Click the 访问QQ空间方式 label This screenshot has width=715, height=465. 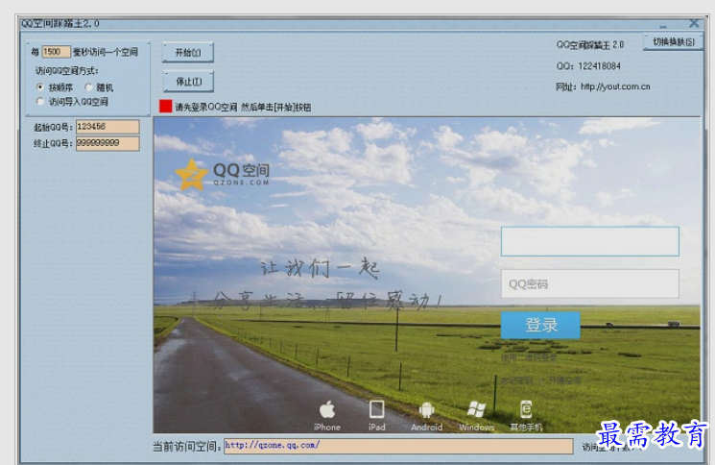pyautogui.click(x=66, y=71)
